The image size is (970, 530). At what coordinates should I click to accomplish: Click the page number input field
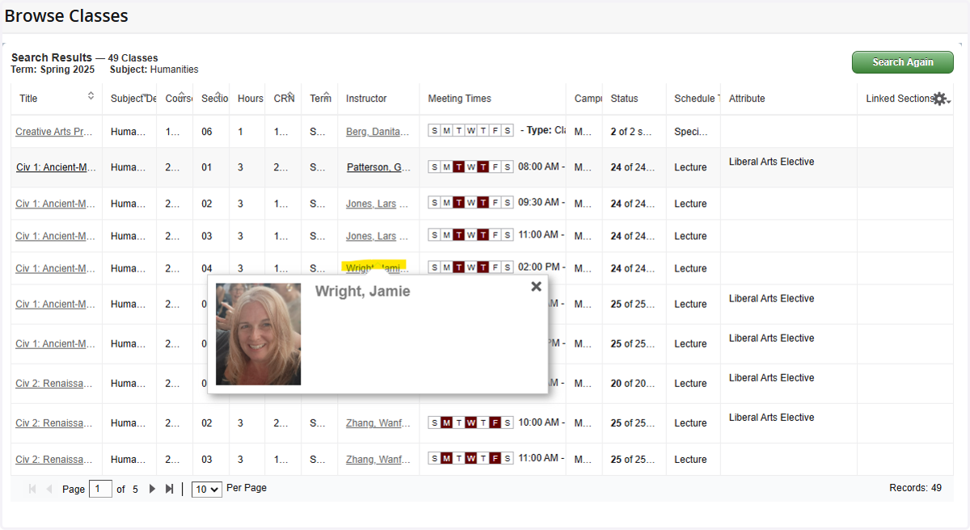tap(100, 489)
